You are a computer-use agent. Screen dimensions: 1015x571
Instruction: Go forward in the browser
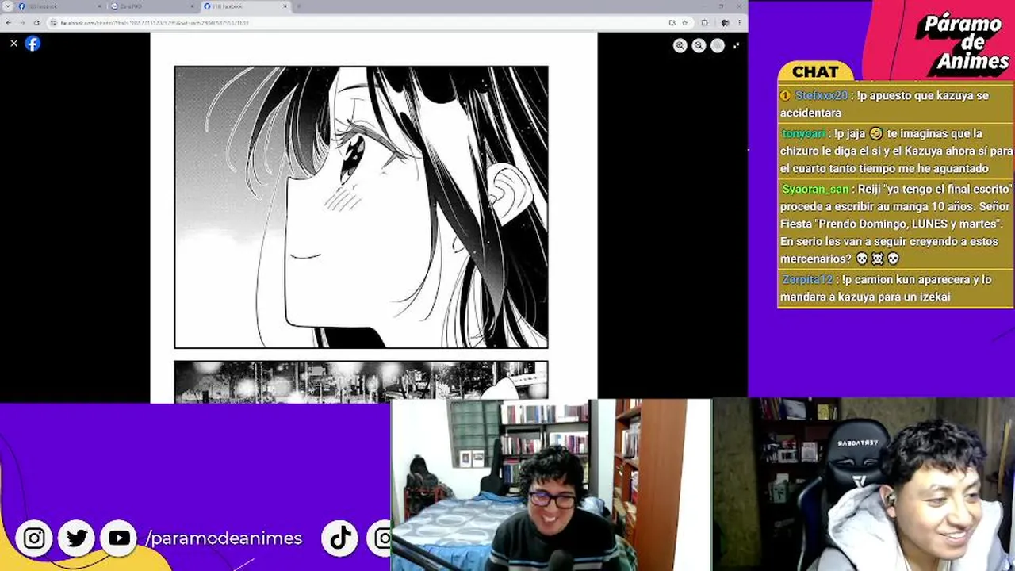coord(22,23)
